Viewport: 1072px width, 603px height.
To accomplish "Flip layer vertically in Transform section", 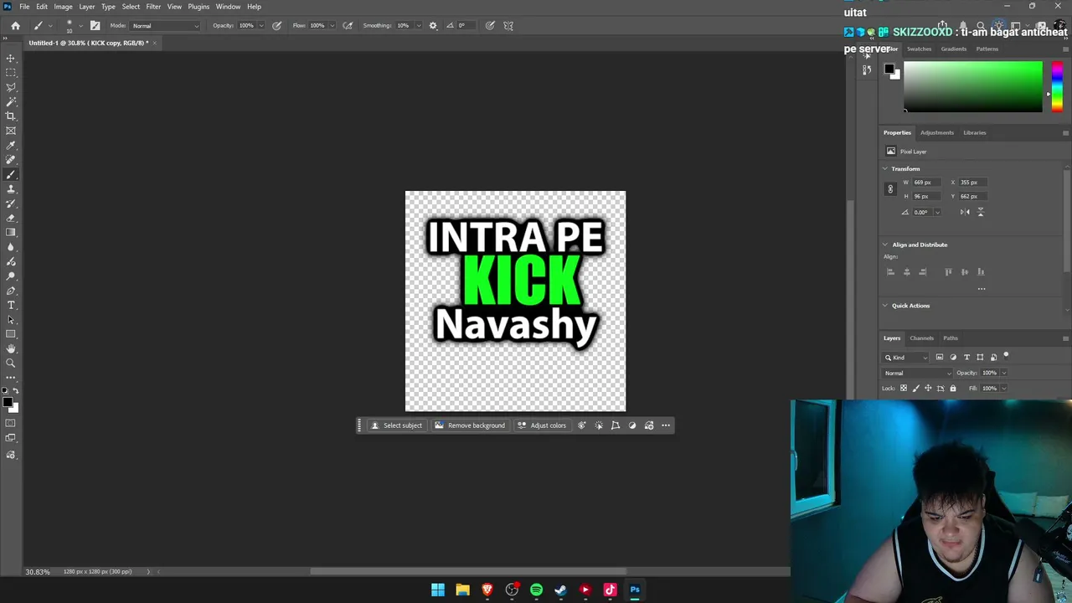I will (981, 212).
